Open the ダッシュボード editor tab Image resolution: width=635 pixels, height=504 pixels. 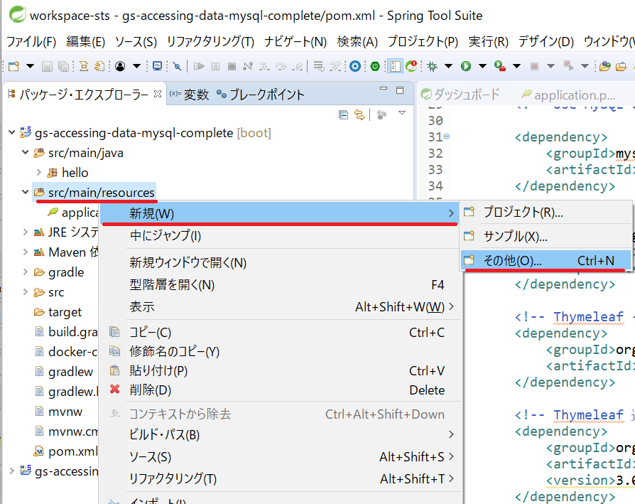click(x=466, y=95)
